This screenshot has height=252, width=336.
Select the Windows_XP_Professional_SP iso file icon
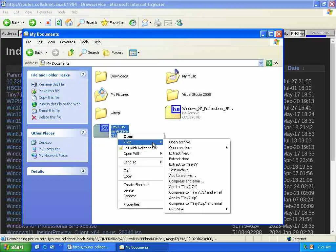tap(173, 112)
